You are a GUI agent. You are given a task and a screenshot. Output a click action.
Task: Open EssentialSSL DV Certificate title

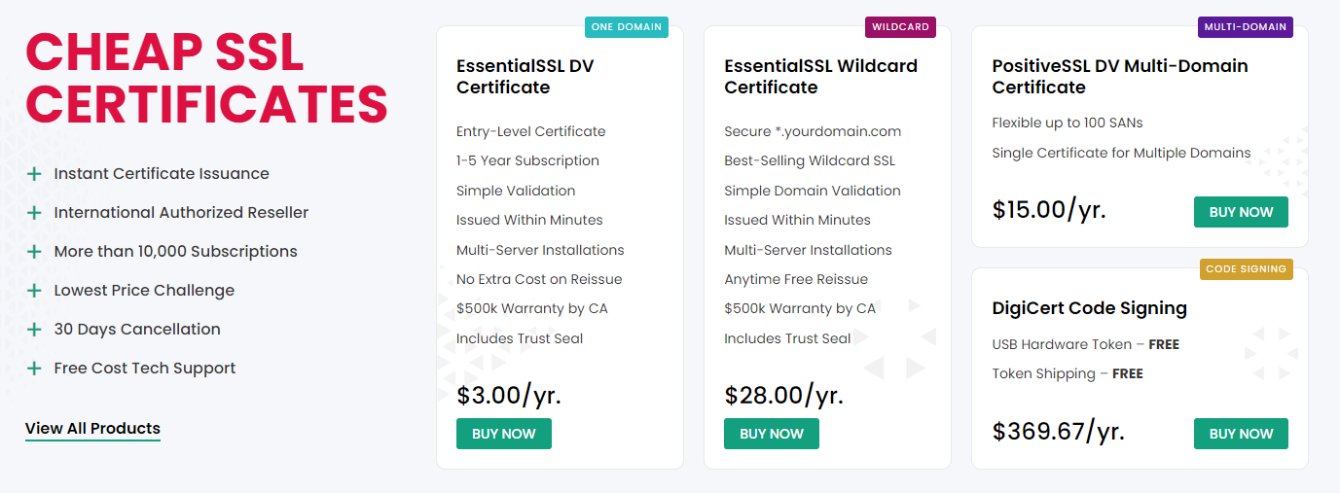point(525,77)
